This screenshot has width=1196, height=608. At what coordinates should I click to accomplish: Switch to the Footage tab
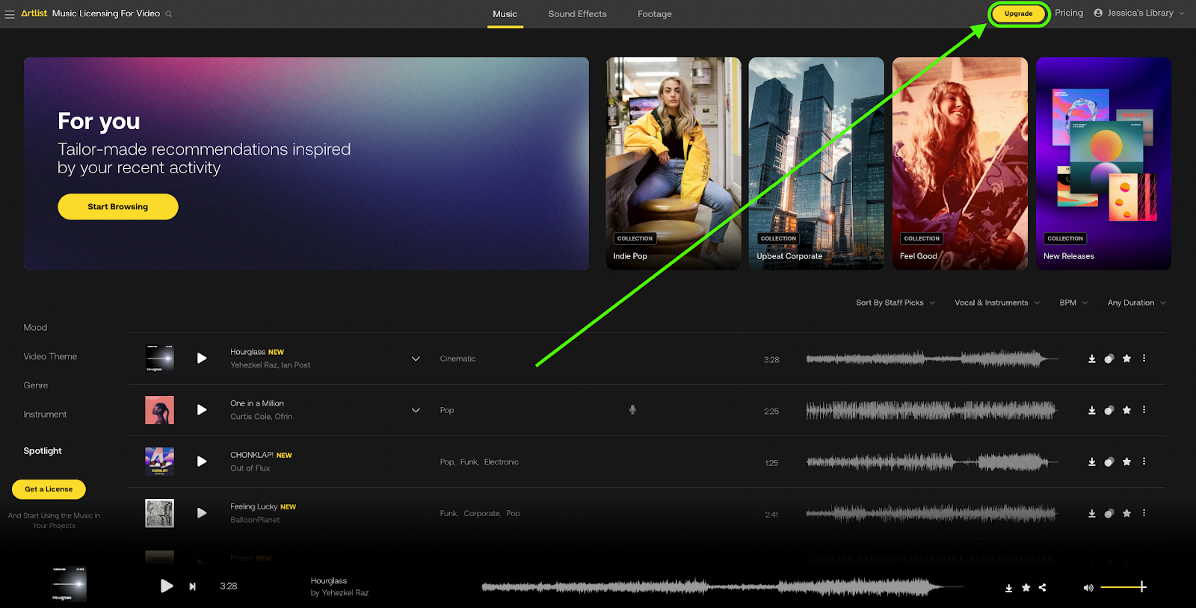(x=655, y=13)
